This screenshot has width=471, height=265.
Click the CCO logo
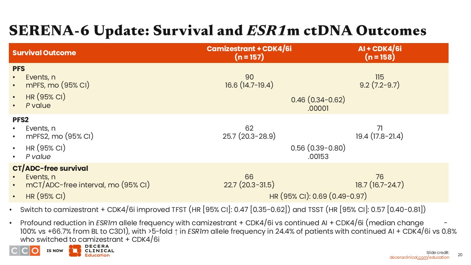[x=25, y=251]
